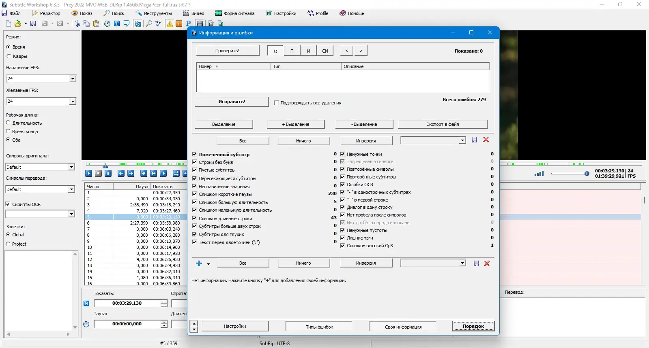The image size is (649, 348).
Task: Play the video with the play button
Action: pos(88,173)
